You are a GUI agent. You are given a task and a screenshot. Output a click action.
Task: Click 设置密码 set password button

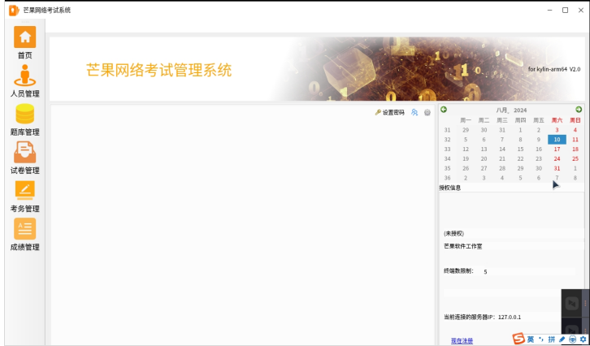pyautogui.click(x=389, y=112)
